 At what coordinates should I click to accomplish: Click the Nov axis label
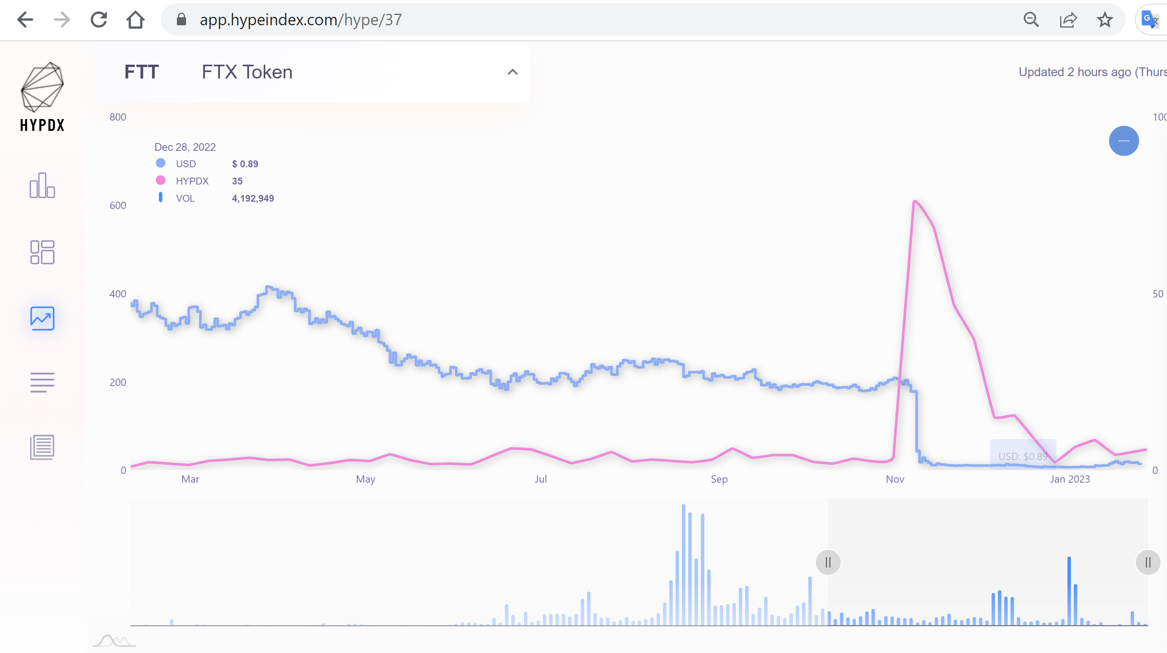point(895,479)
